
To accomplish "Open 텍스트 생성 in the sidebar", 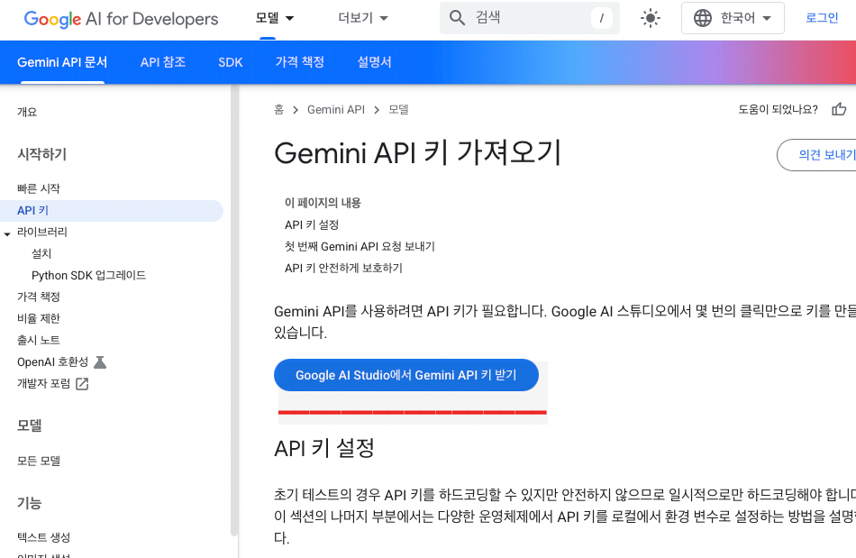I will coord(43,537).
